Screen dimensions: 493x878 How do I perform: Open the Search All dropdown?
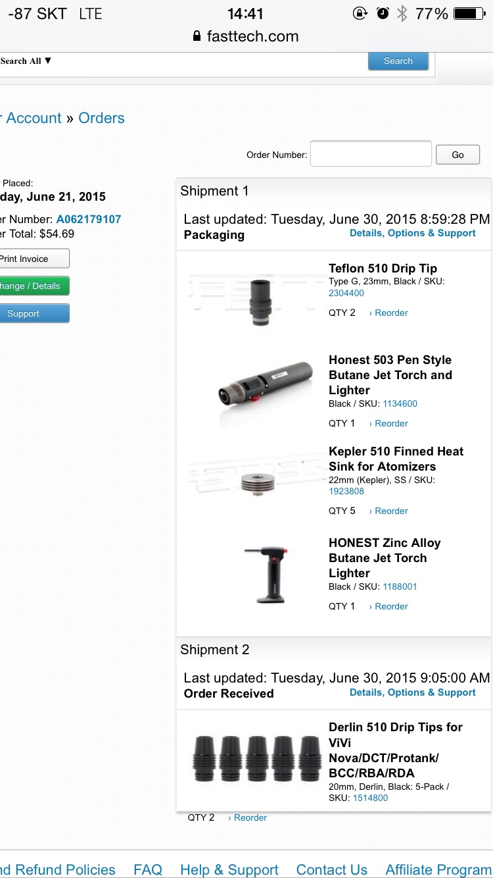pyautogui.click(x=26, y=61)
